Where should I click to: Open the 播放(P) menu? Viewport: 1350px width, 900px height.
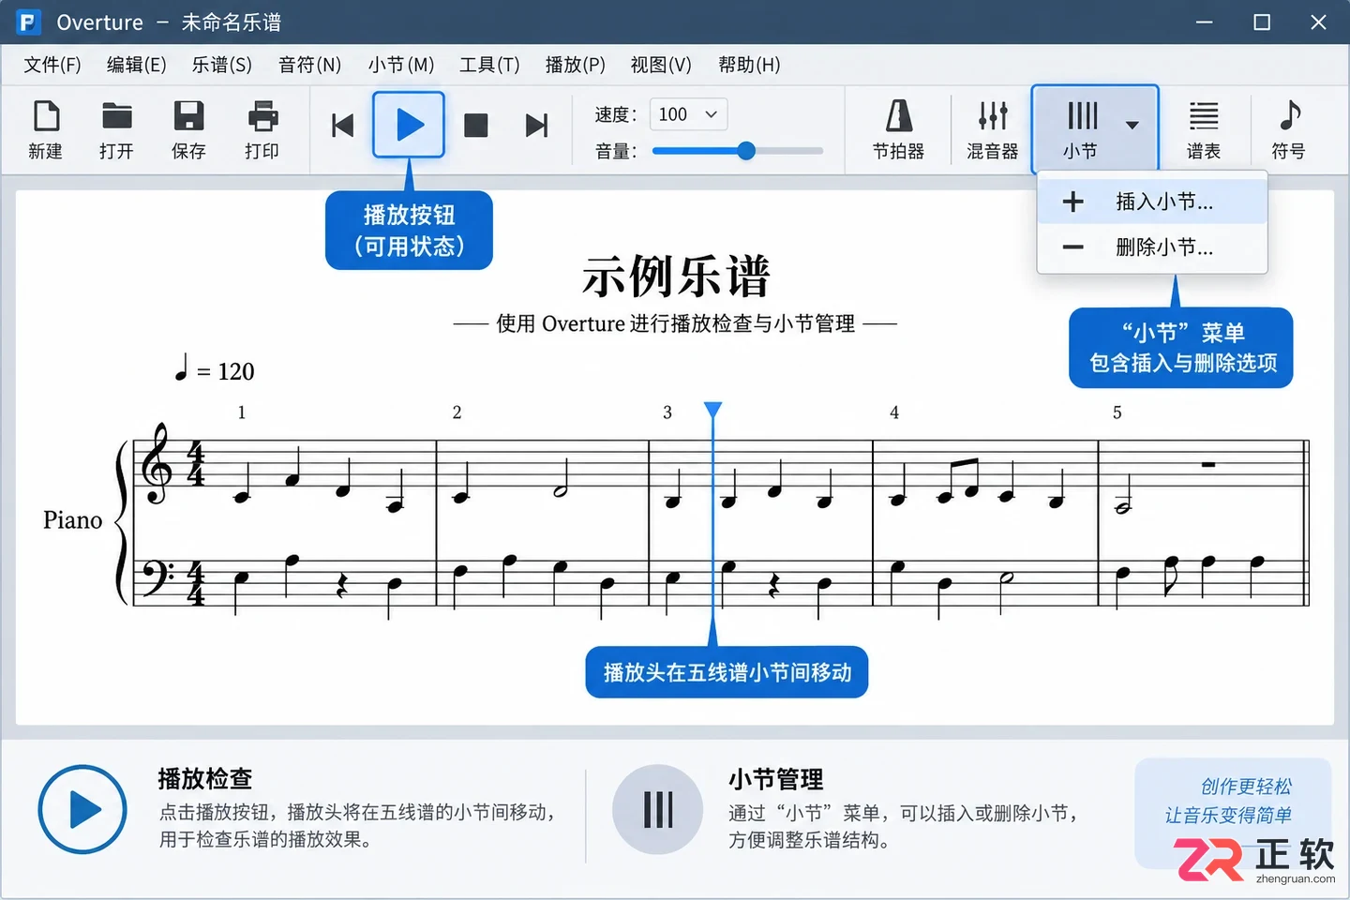576,65
